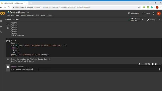Viewport: 162px width, 91px height.
Task: Open the File menu
Action: click(8, 15)
